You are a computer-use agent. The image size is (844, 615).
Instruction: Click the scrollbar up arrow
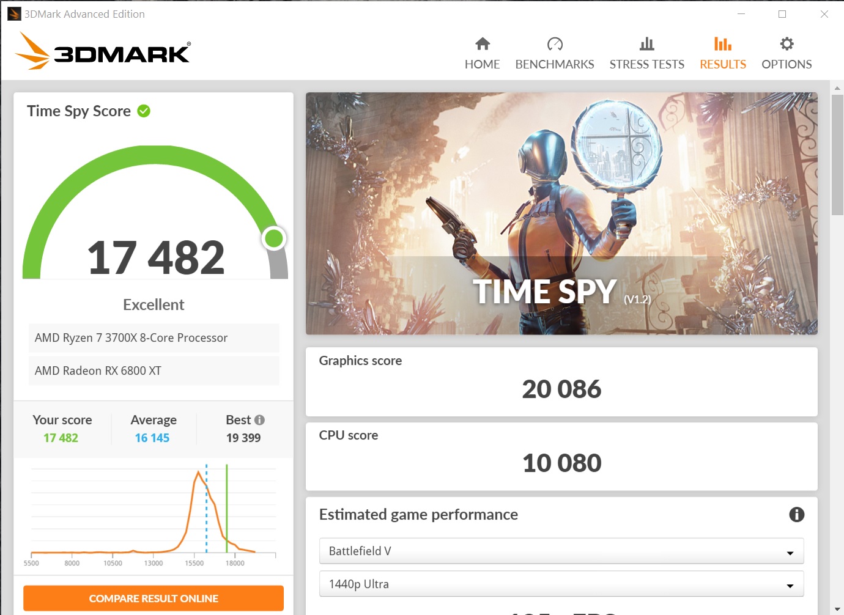837,88
